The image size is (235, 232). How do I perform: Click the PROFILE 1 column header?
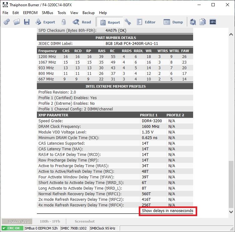(x=148, y=115)
